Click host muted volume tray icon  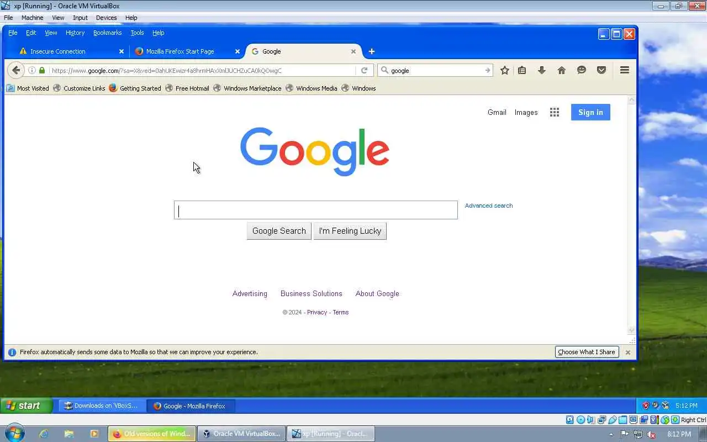coord(651,434)
